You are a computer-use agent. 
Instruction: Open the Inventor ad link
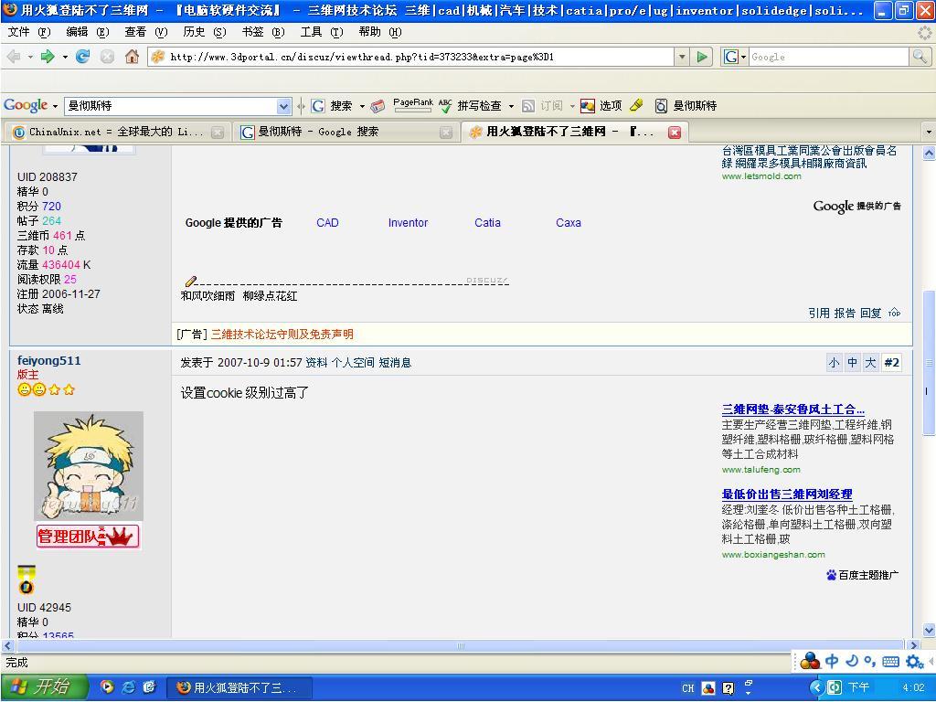[408, 223]
